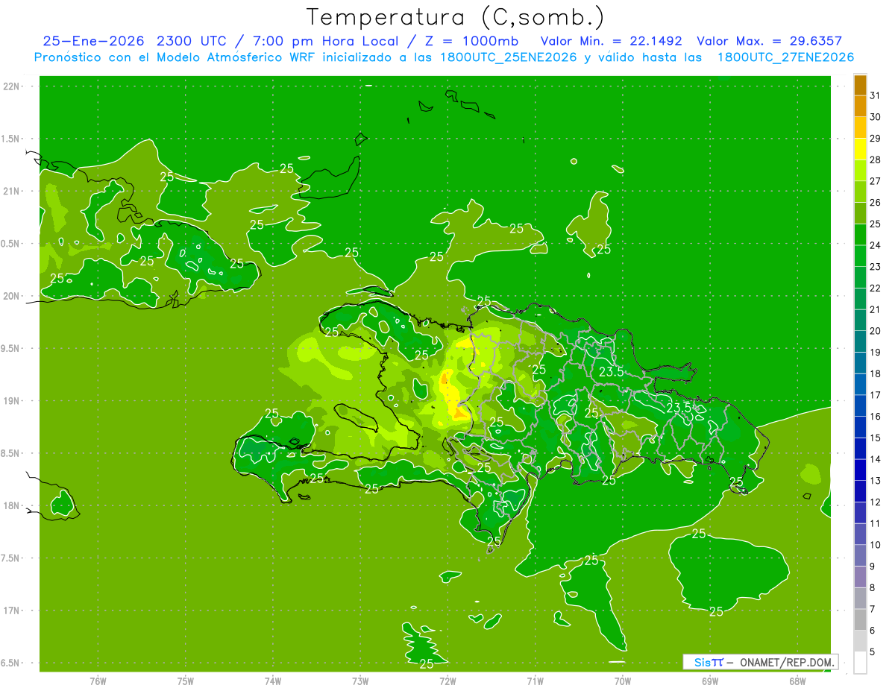This screenshot has height=691, width=895.
Task: Click the color scale label "10"
Action: (875, 545)
